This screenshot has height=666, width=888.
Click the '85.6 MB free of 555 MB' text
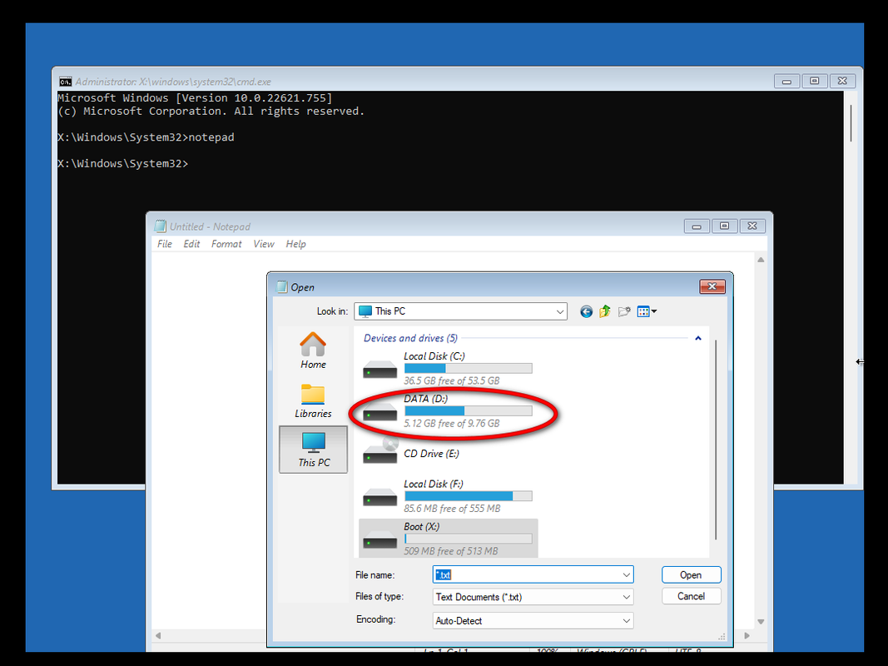click(452, 509)
